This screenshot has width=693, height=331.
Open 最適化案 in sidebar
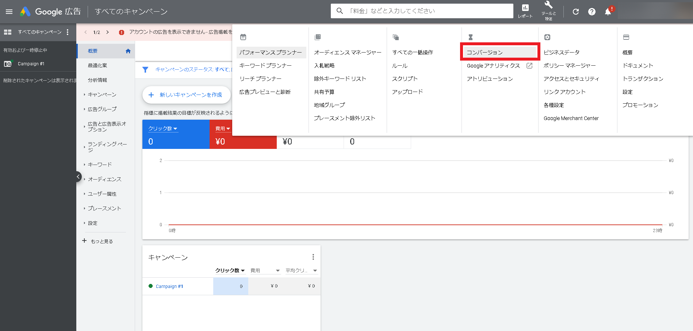(97, 66)
